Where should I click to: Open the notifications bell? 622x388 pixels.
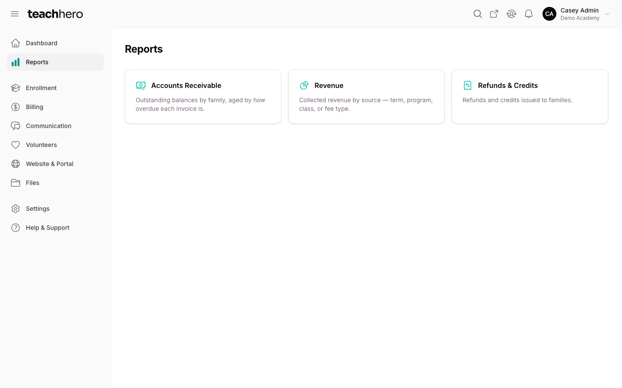click(529, 14)
